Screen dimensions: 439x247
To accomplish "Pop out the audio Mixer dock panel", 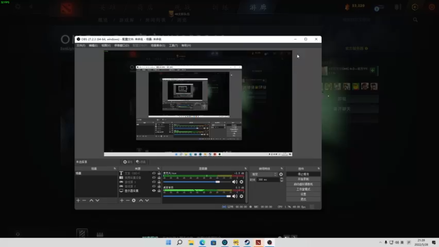I will click(x=245, y=169).
